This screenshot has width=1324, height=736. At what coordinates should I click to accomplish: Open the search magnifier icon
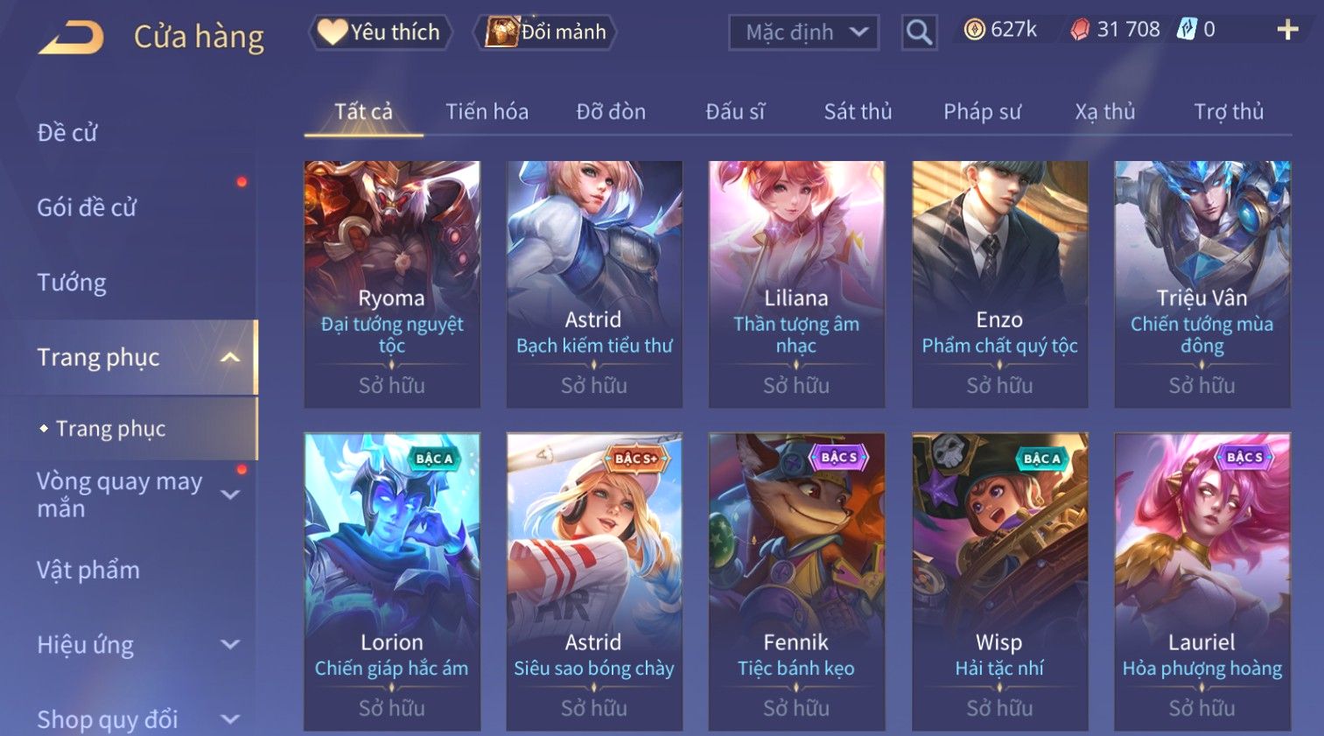point(919,32)
